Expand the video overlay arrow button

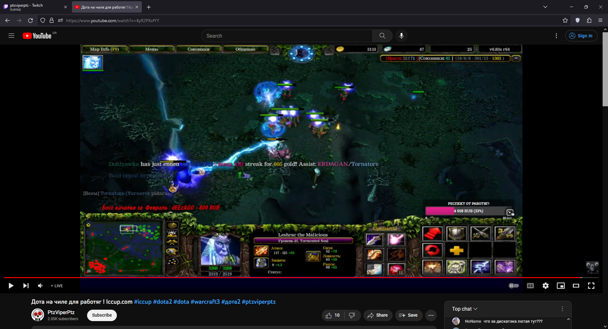[510, 213]
